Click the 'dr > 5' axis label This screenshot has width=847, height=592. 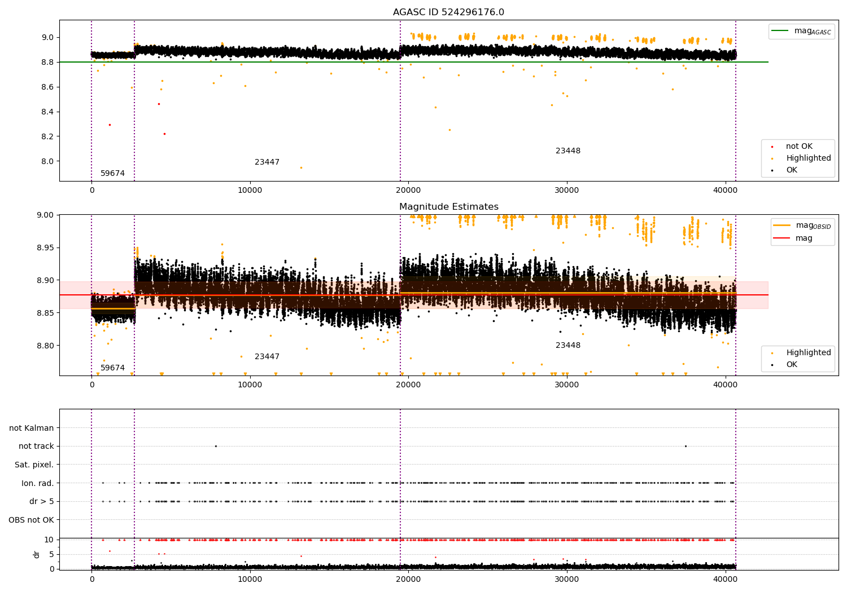pyautogui.click(x=42, y=501)
